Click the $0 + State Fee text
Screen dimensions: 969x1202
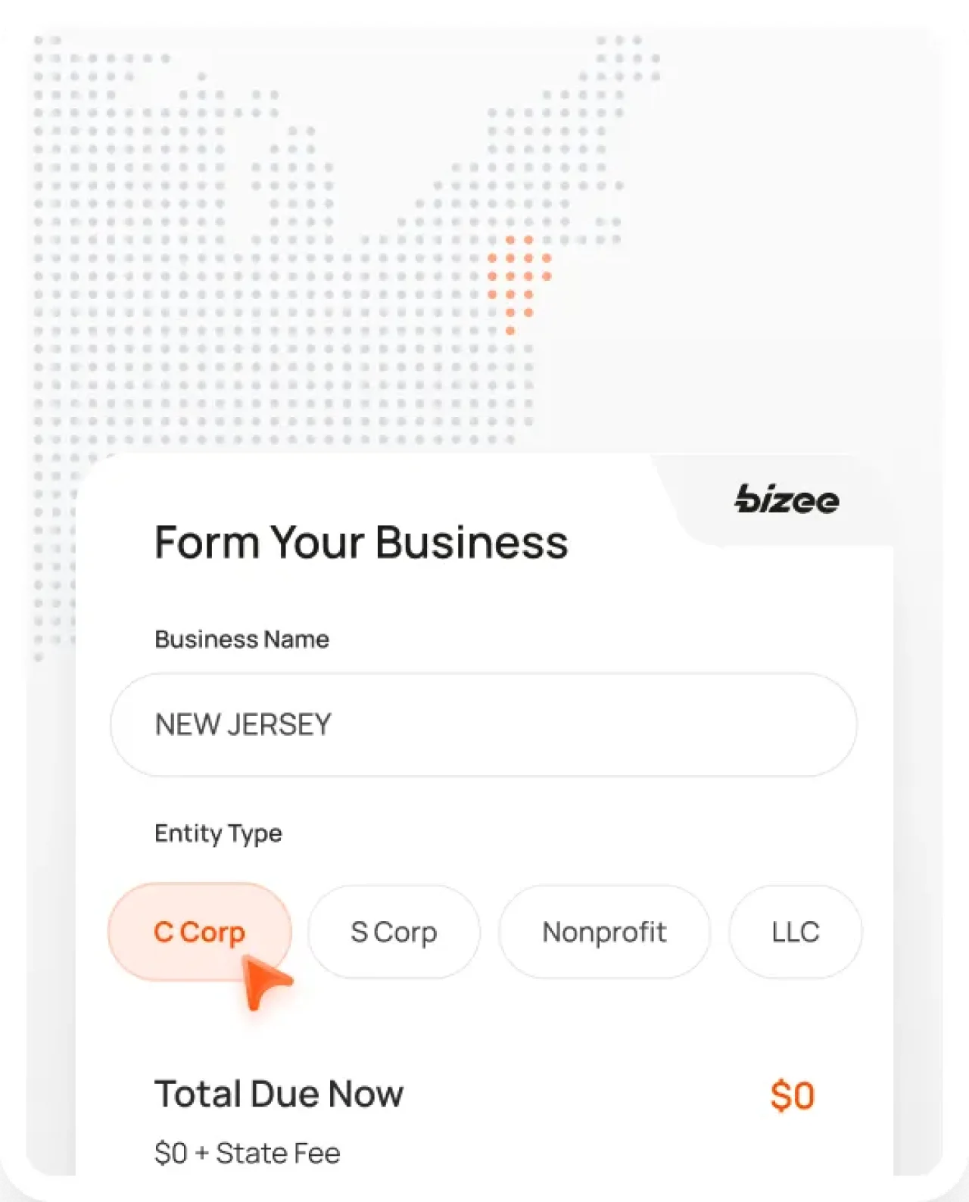(x=248, y=1152)
